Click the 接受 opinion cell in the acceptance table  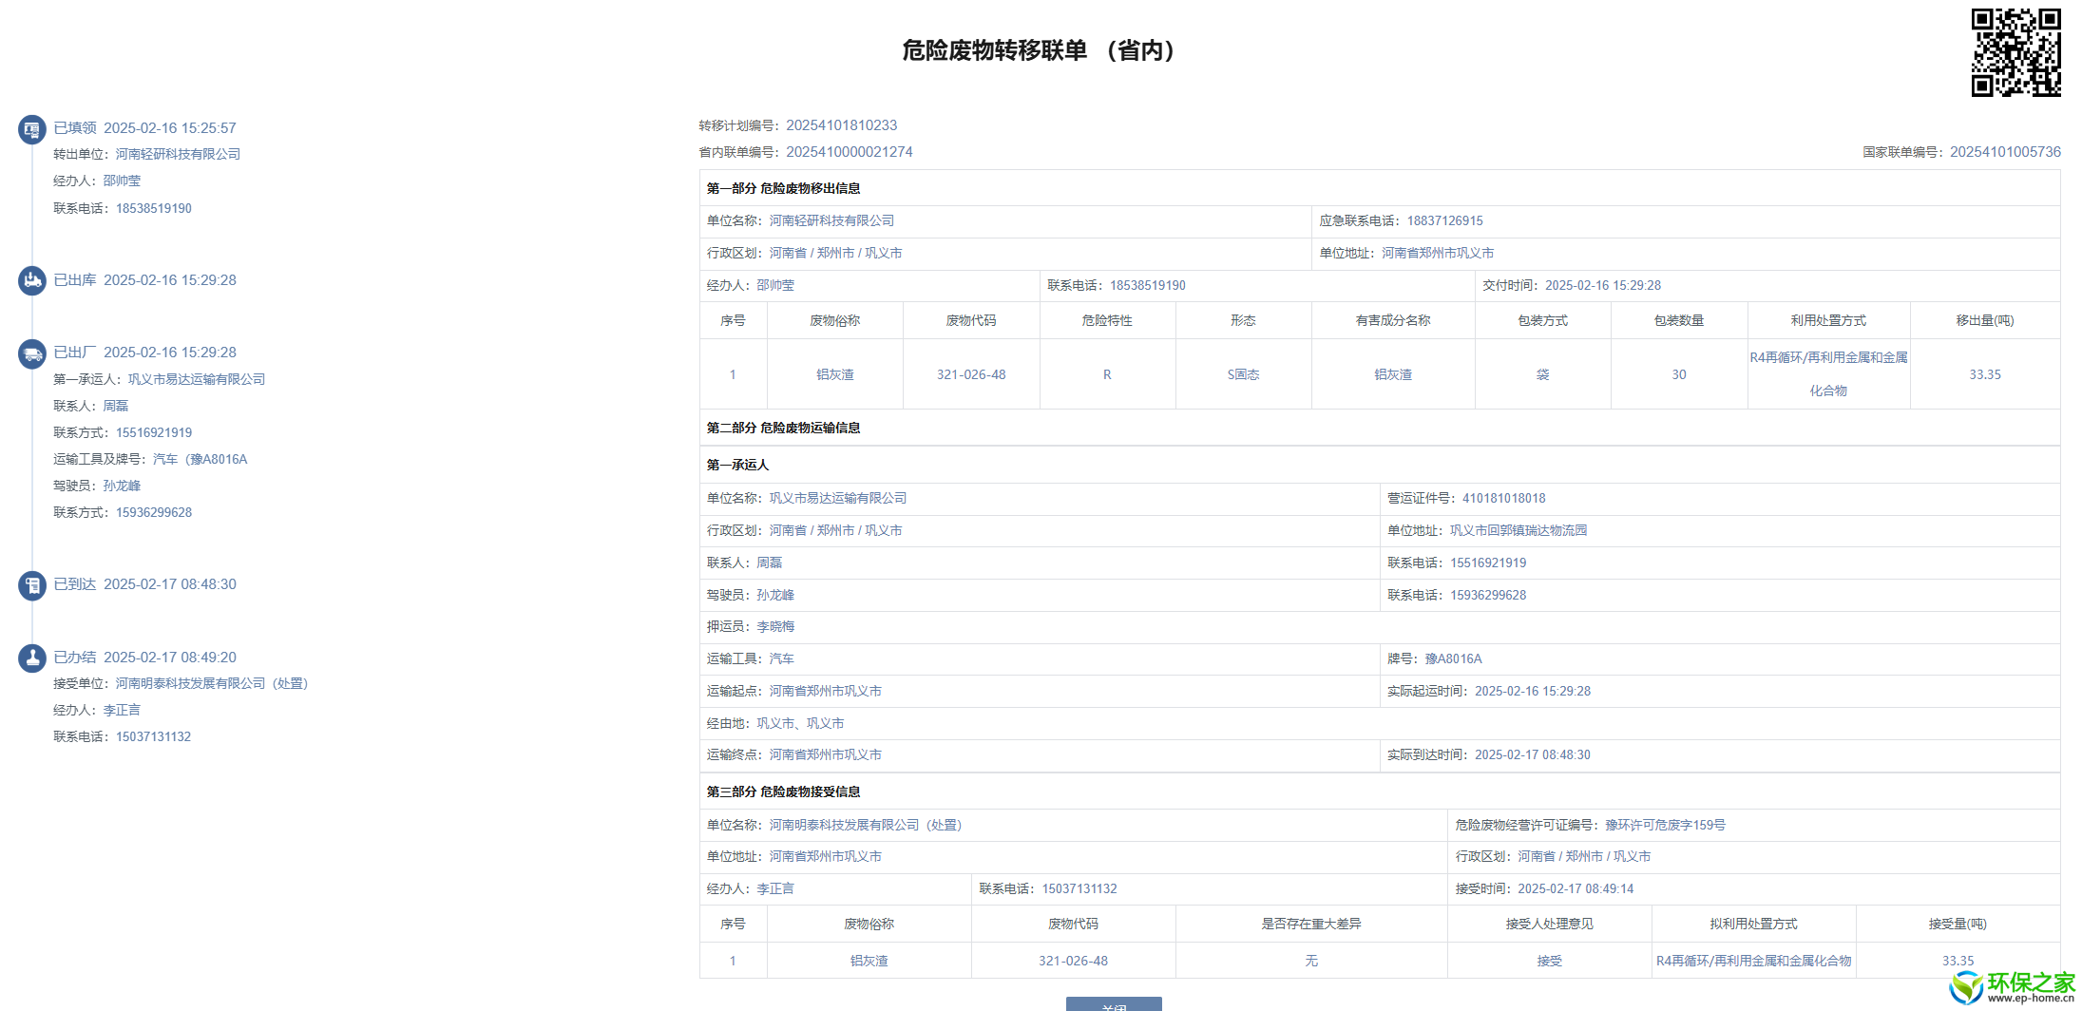[1549, 962]
